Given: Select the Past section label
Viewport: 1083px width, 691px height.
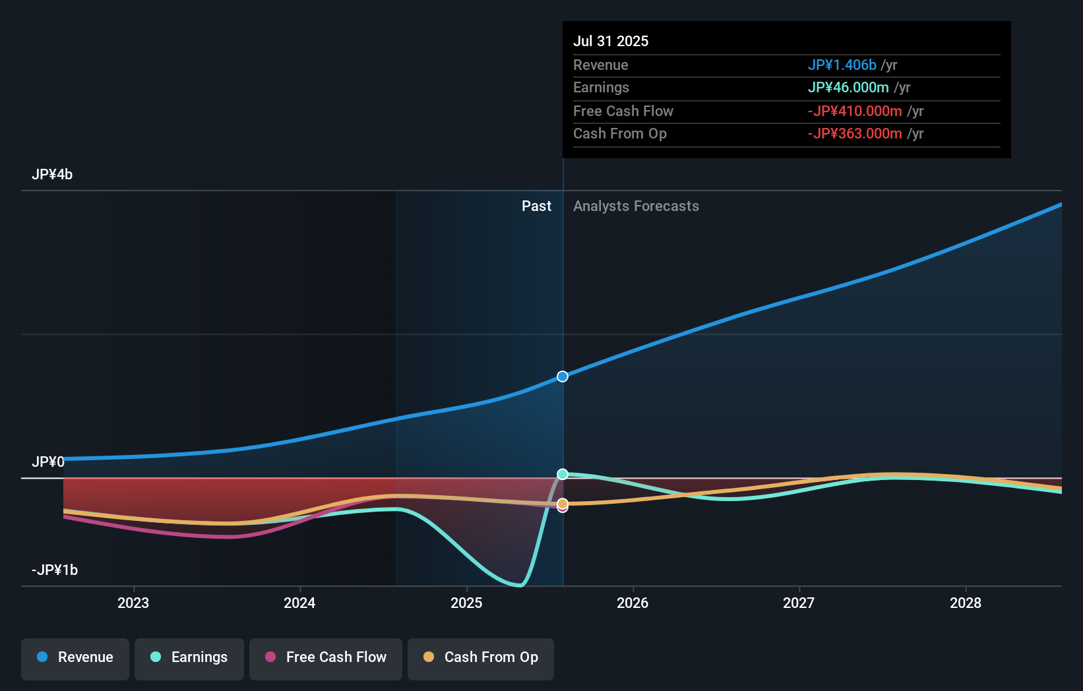Looking at the screenshot, I should (536, 206).
